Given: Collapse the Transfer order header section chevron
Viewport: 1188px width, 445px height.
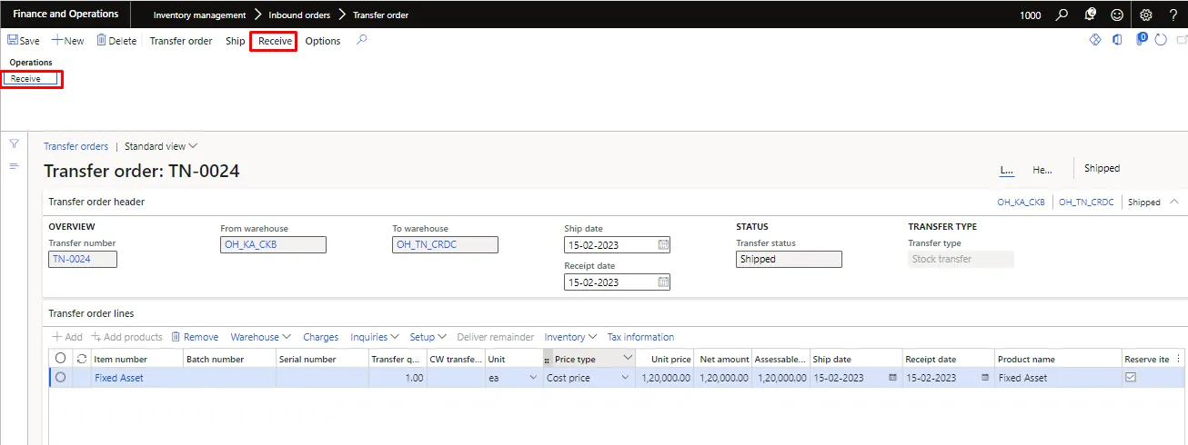Looking at the screenshot, I should click(1173, 202).
